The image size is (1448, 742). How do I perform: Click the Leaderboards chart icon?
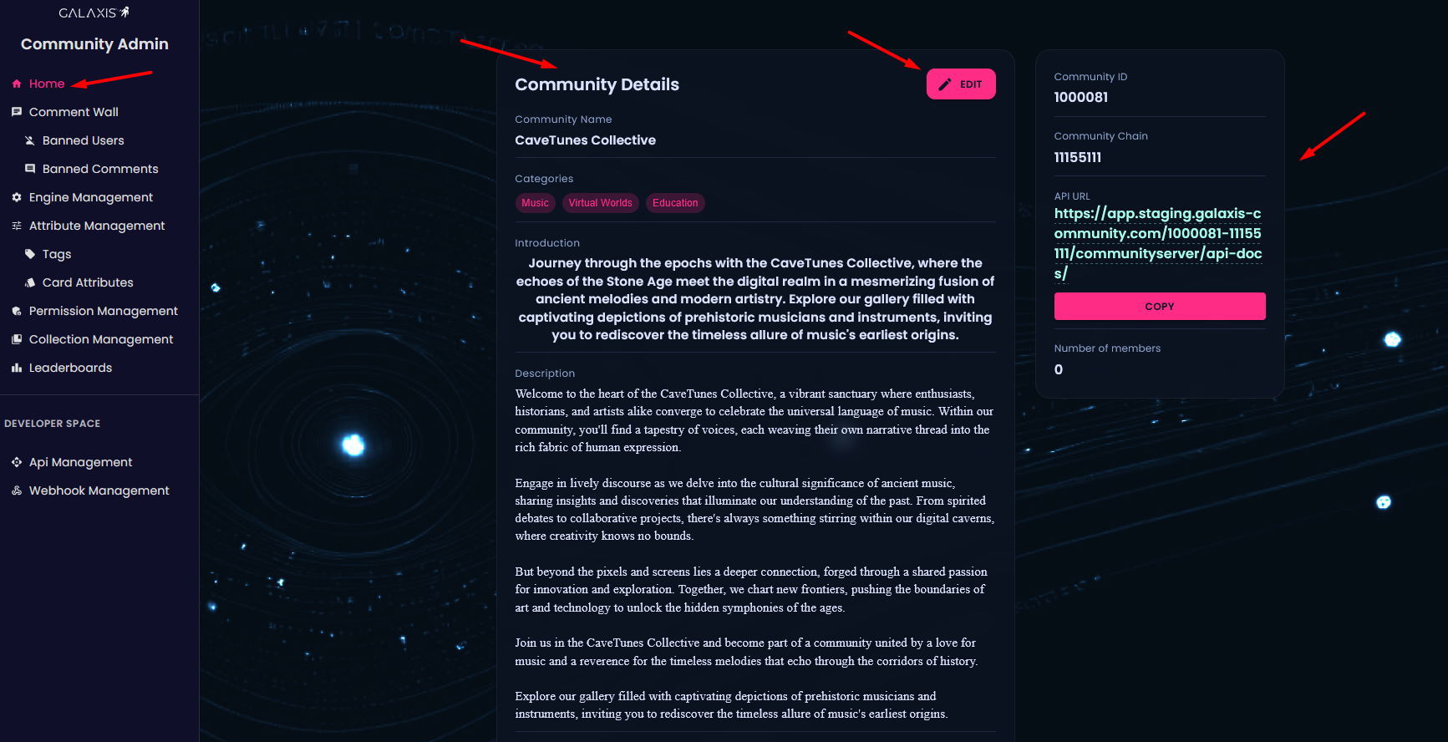[x=17, y=368]
